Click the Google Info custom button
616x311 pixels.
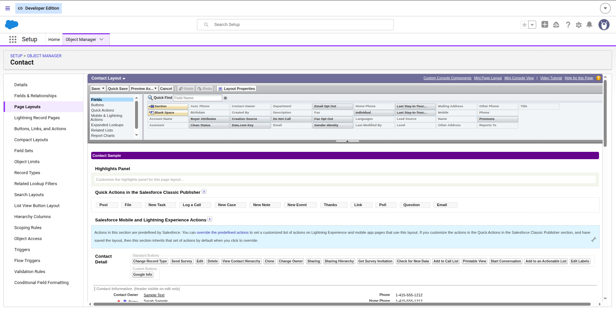143,275
